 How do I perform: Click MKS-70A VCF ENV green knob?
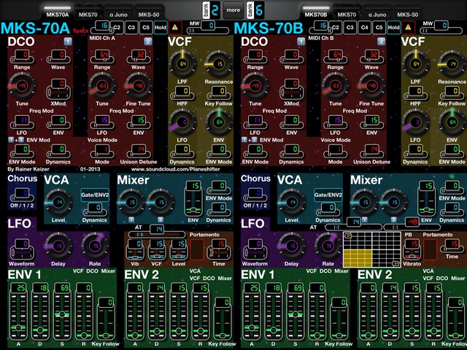(219, 122)
